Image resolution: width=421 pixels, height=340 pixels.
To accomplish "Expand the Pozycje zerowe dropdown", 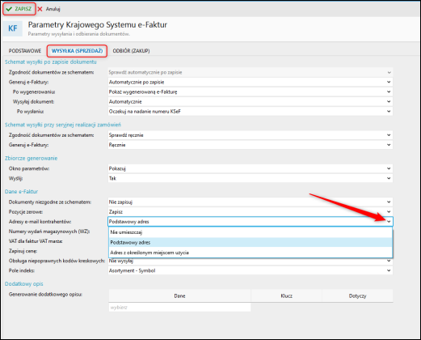I will [250, 212].
